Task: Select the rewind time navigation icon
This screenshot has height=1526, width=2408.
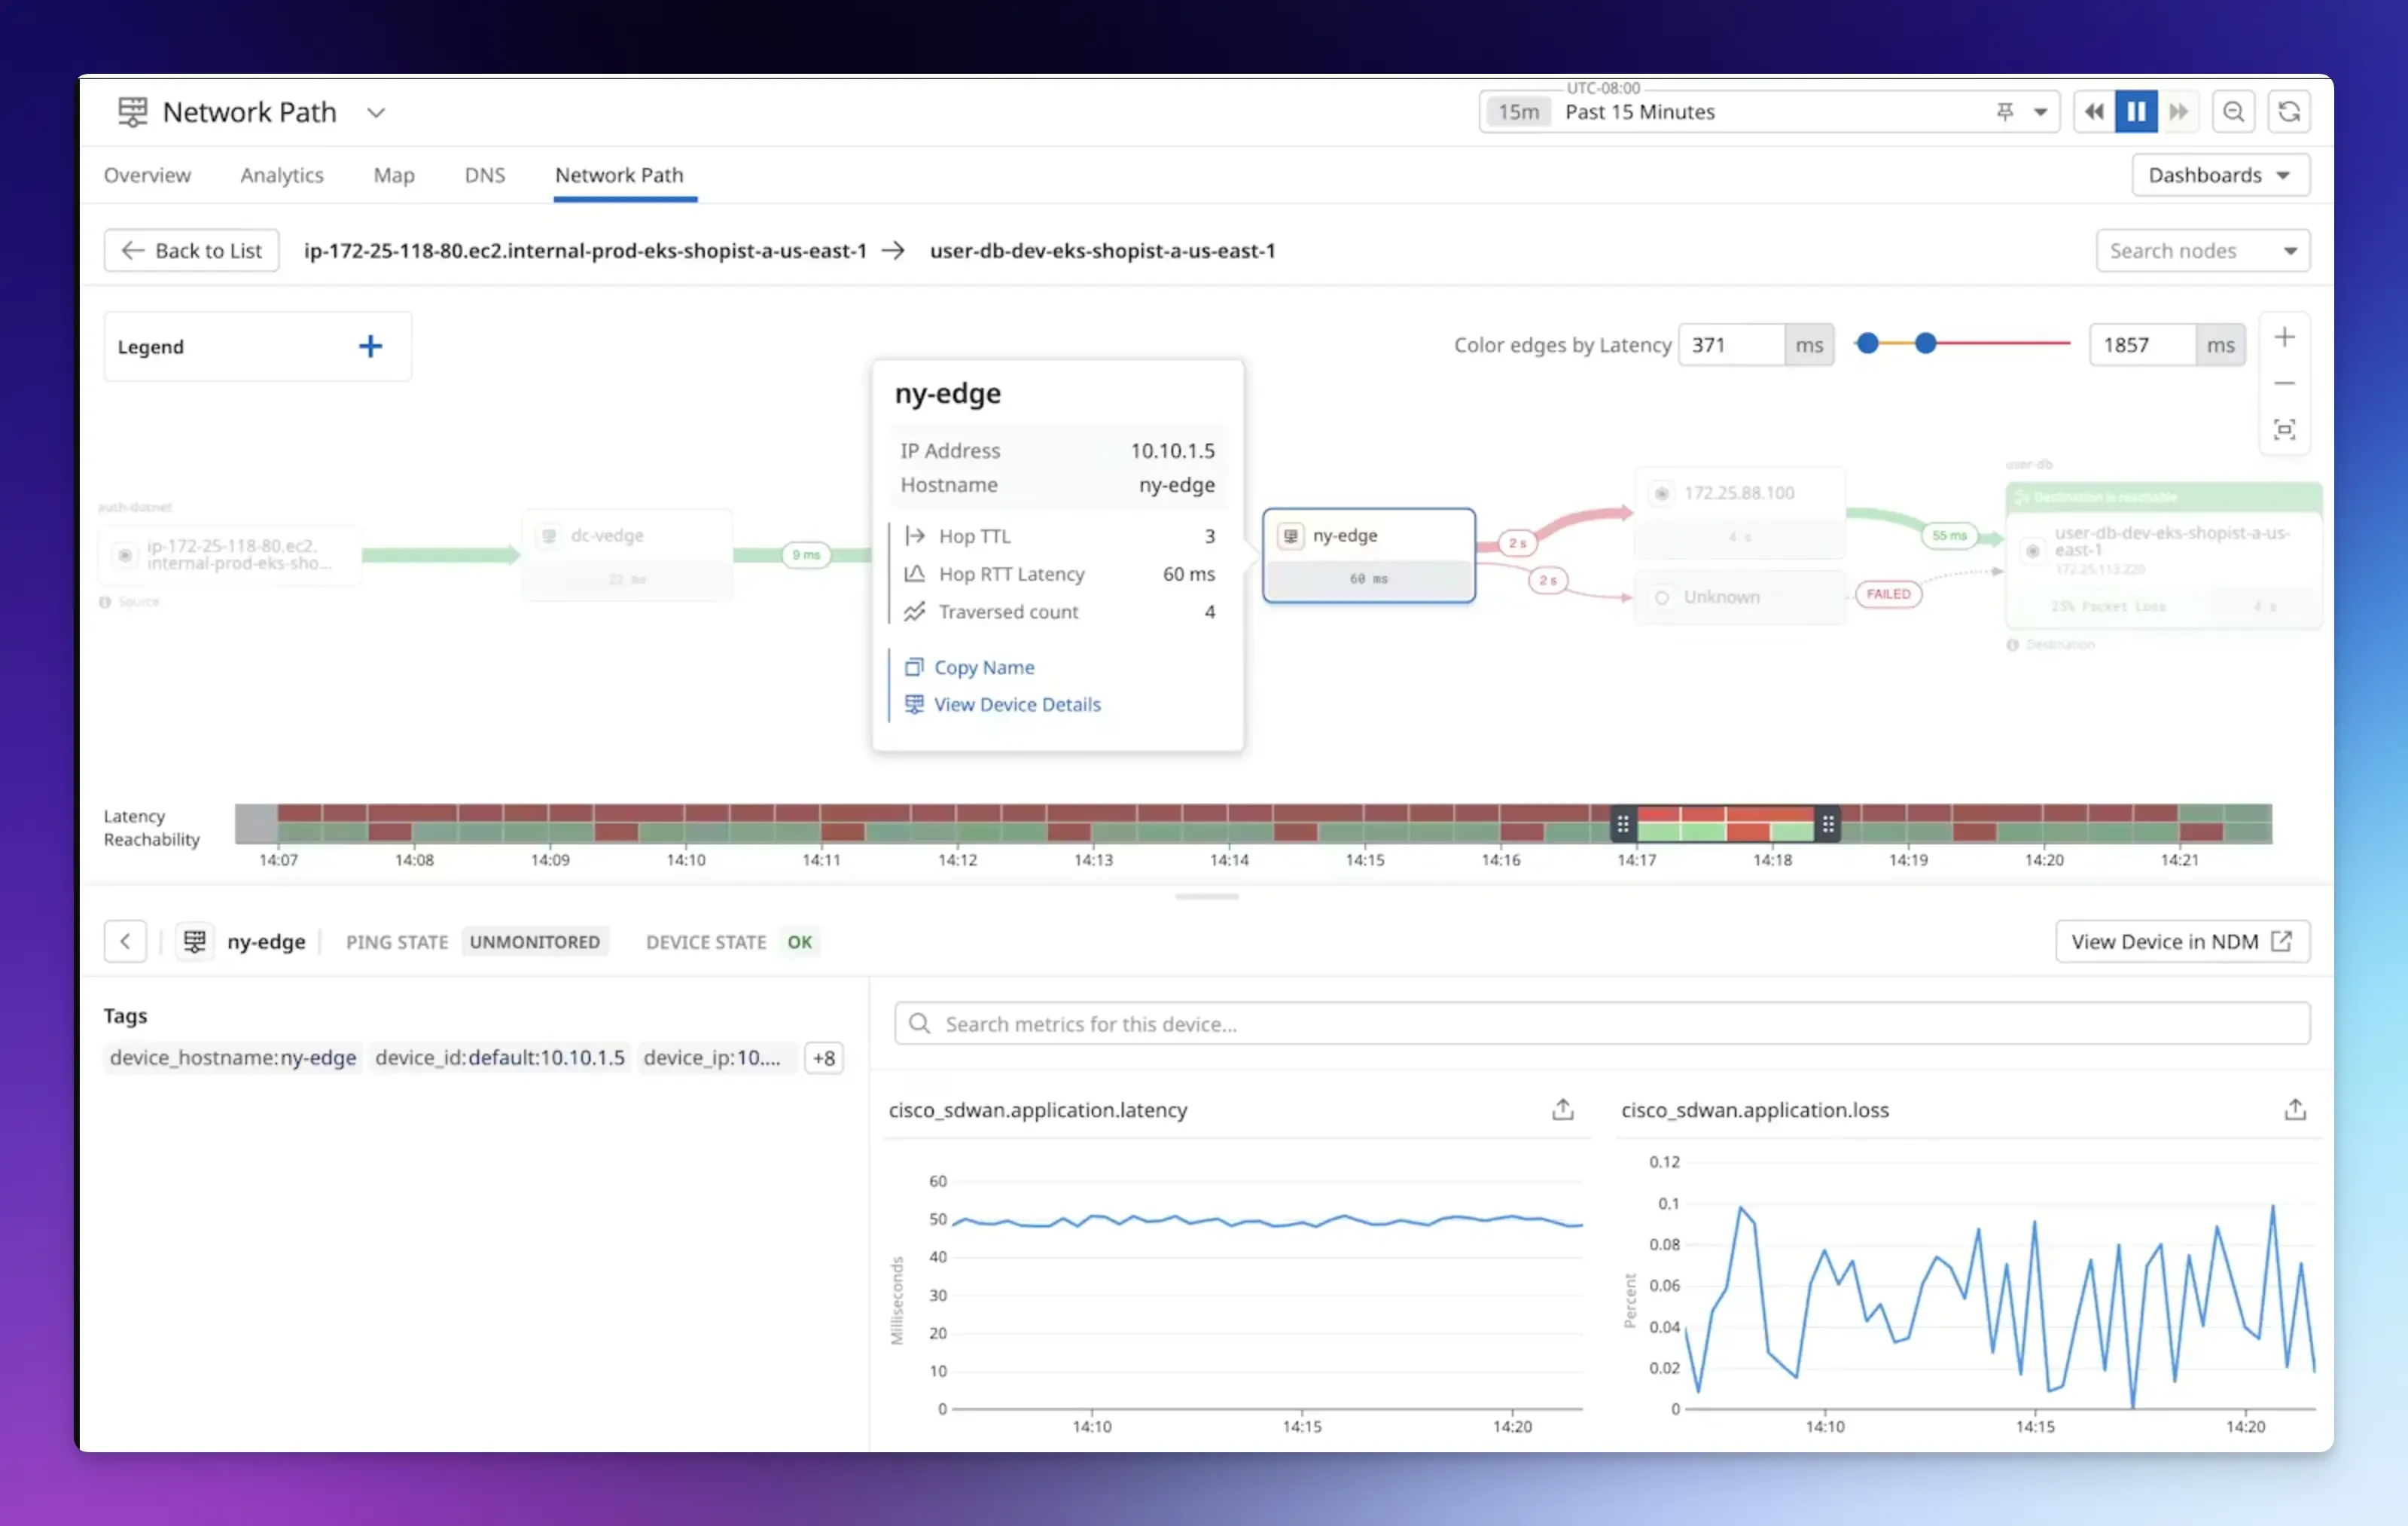Action: tap(2093, 112)
